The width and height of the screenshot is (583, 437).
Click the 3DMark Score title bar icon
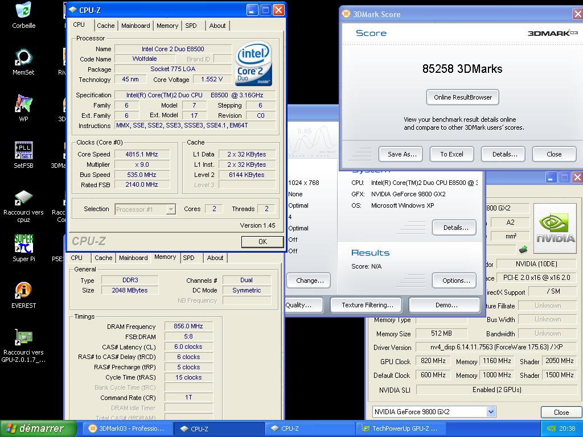(x=346, y=14)
